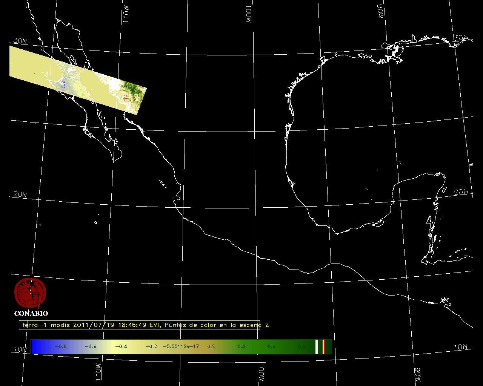Click the red stripe at the color bar end
Image resolution: width=483 pixels, height=386 pixels.
coord(324,346)
